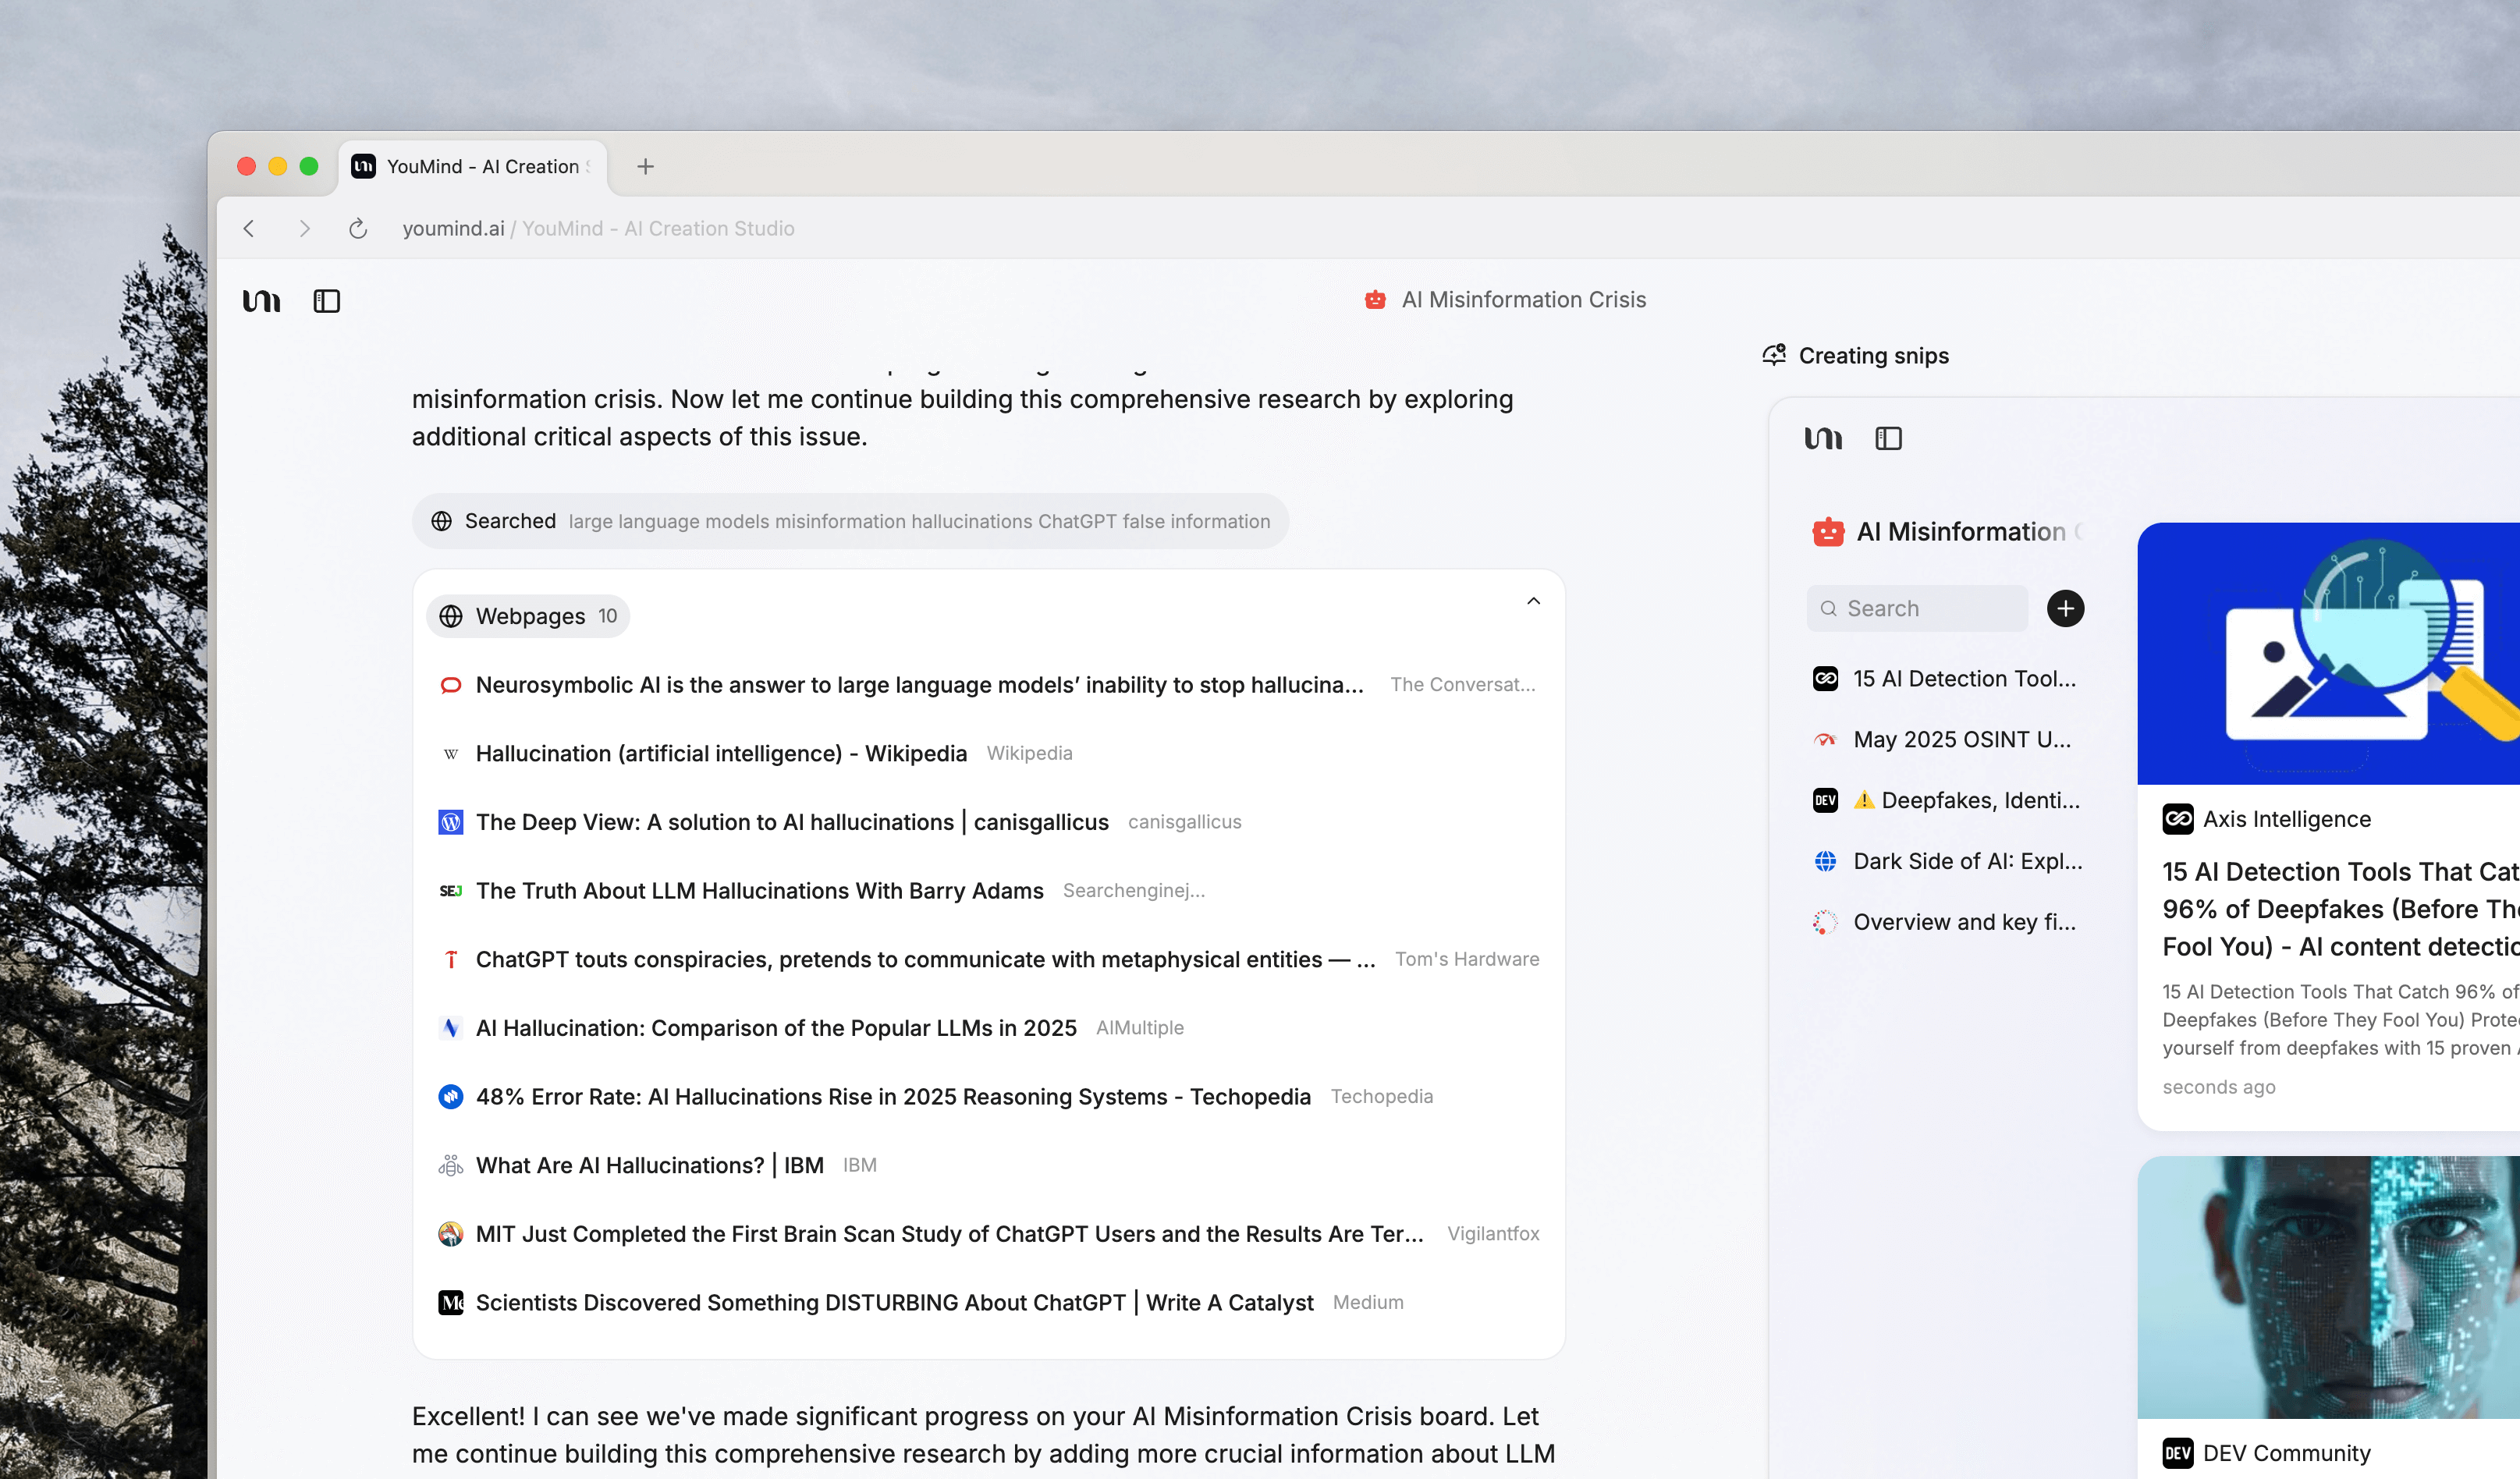Click the Webpages 10 pill
The image size is (2520, 1479).
(528, 616)
